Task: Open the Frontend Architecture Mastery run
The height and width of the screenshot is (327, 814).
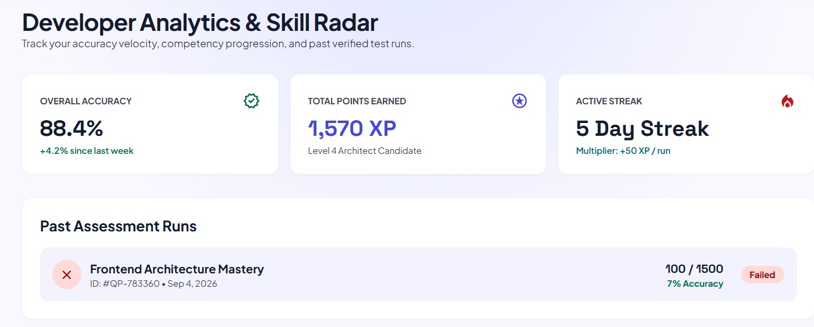Action: [418, 275]
